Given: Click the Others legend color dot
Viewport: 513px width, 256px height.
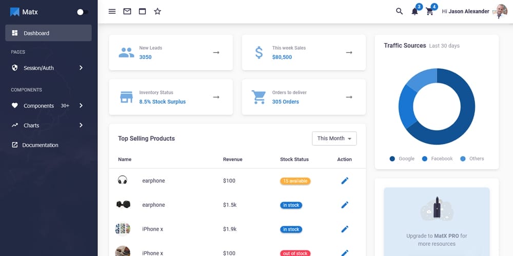Looking at the screenshot, I should [x=463, y=159].
